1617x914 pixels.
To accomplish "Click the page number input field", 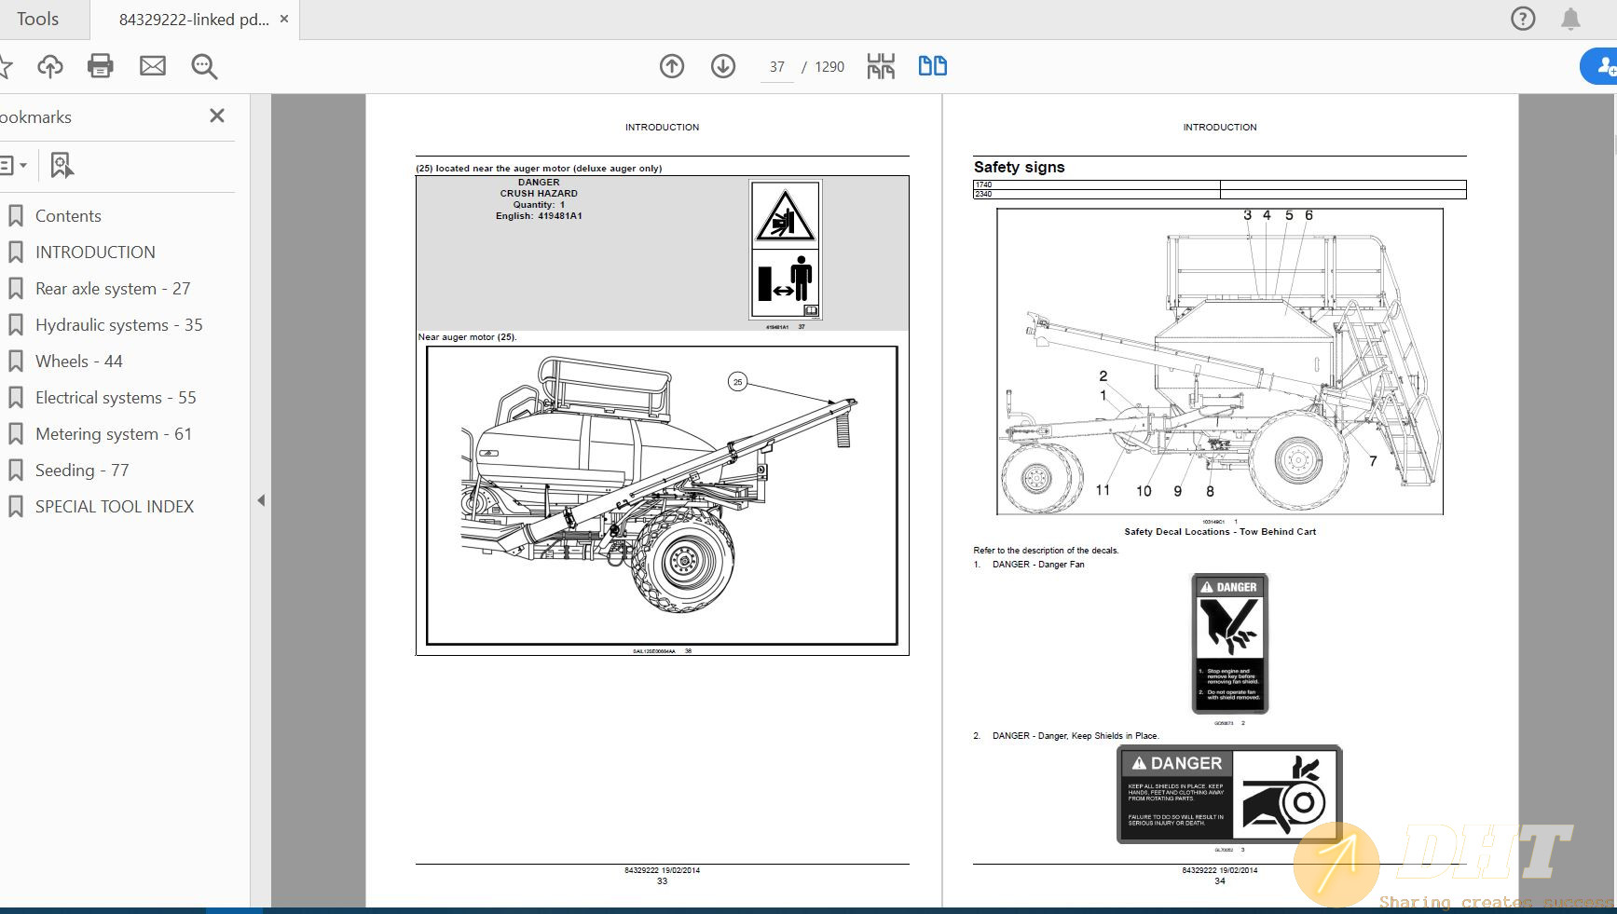I will click(x=775, y=66).
